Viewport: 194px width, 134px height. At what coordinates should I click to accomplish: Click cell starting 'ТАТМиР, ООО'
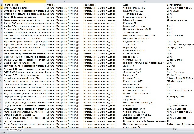click(x=25, y=72)
